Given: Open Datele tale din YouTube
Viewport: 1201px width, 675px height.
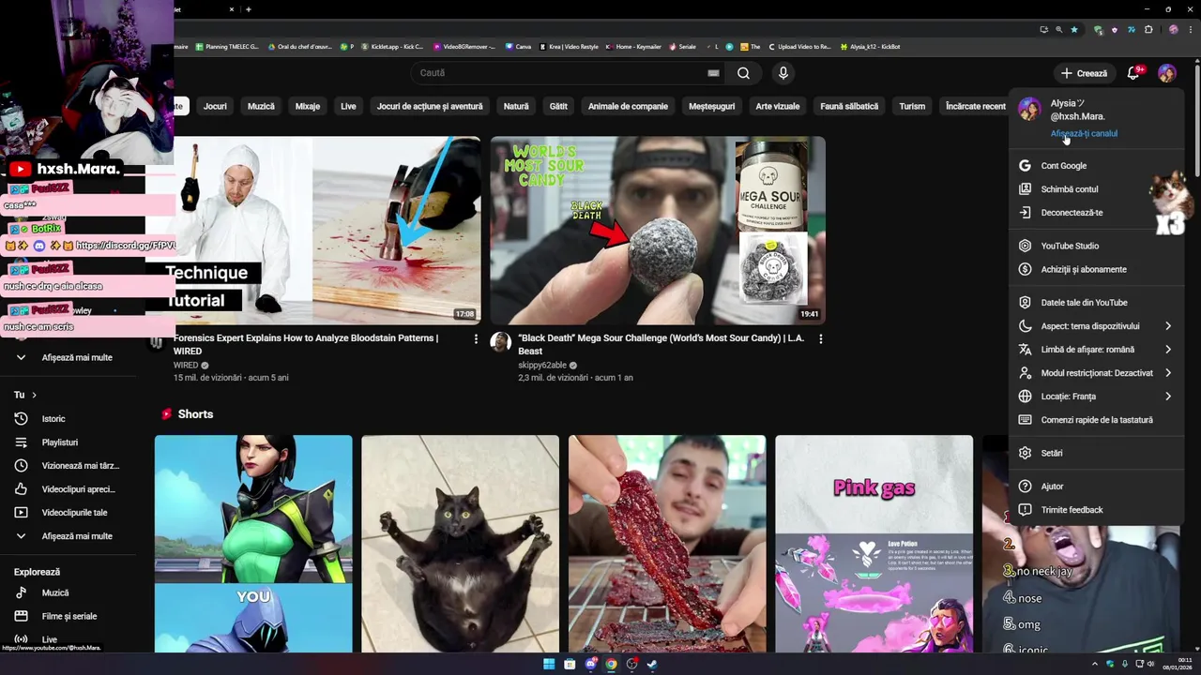Looking at the screenshot, I should tap(1096, 303).
